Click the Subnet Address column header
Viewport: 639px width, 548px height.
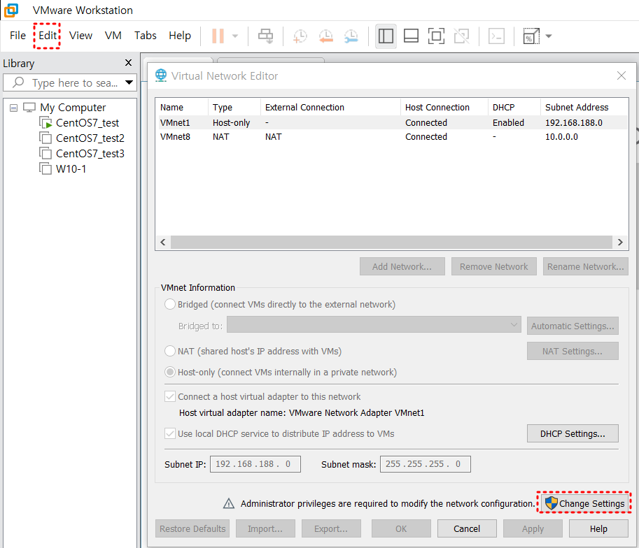[577, 107]
